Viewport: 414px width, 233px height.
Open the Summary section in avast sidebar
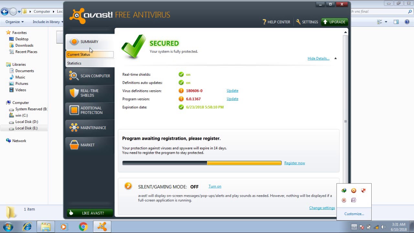pos(90,42)
